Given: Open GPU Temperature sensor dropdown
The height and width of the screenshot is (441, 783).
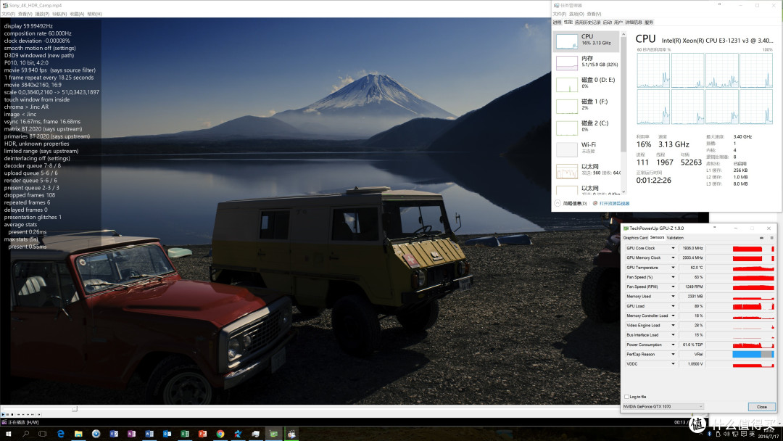Looking at the screenshot, I should pos(673,268).
